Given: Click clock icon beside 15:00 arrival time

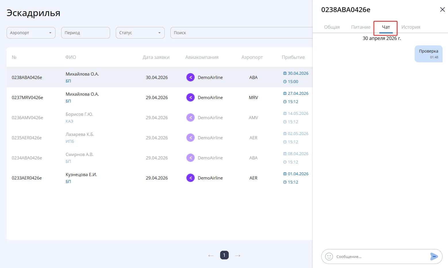Looking at the screenshot, I should pos(285,82).
